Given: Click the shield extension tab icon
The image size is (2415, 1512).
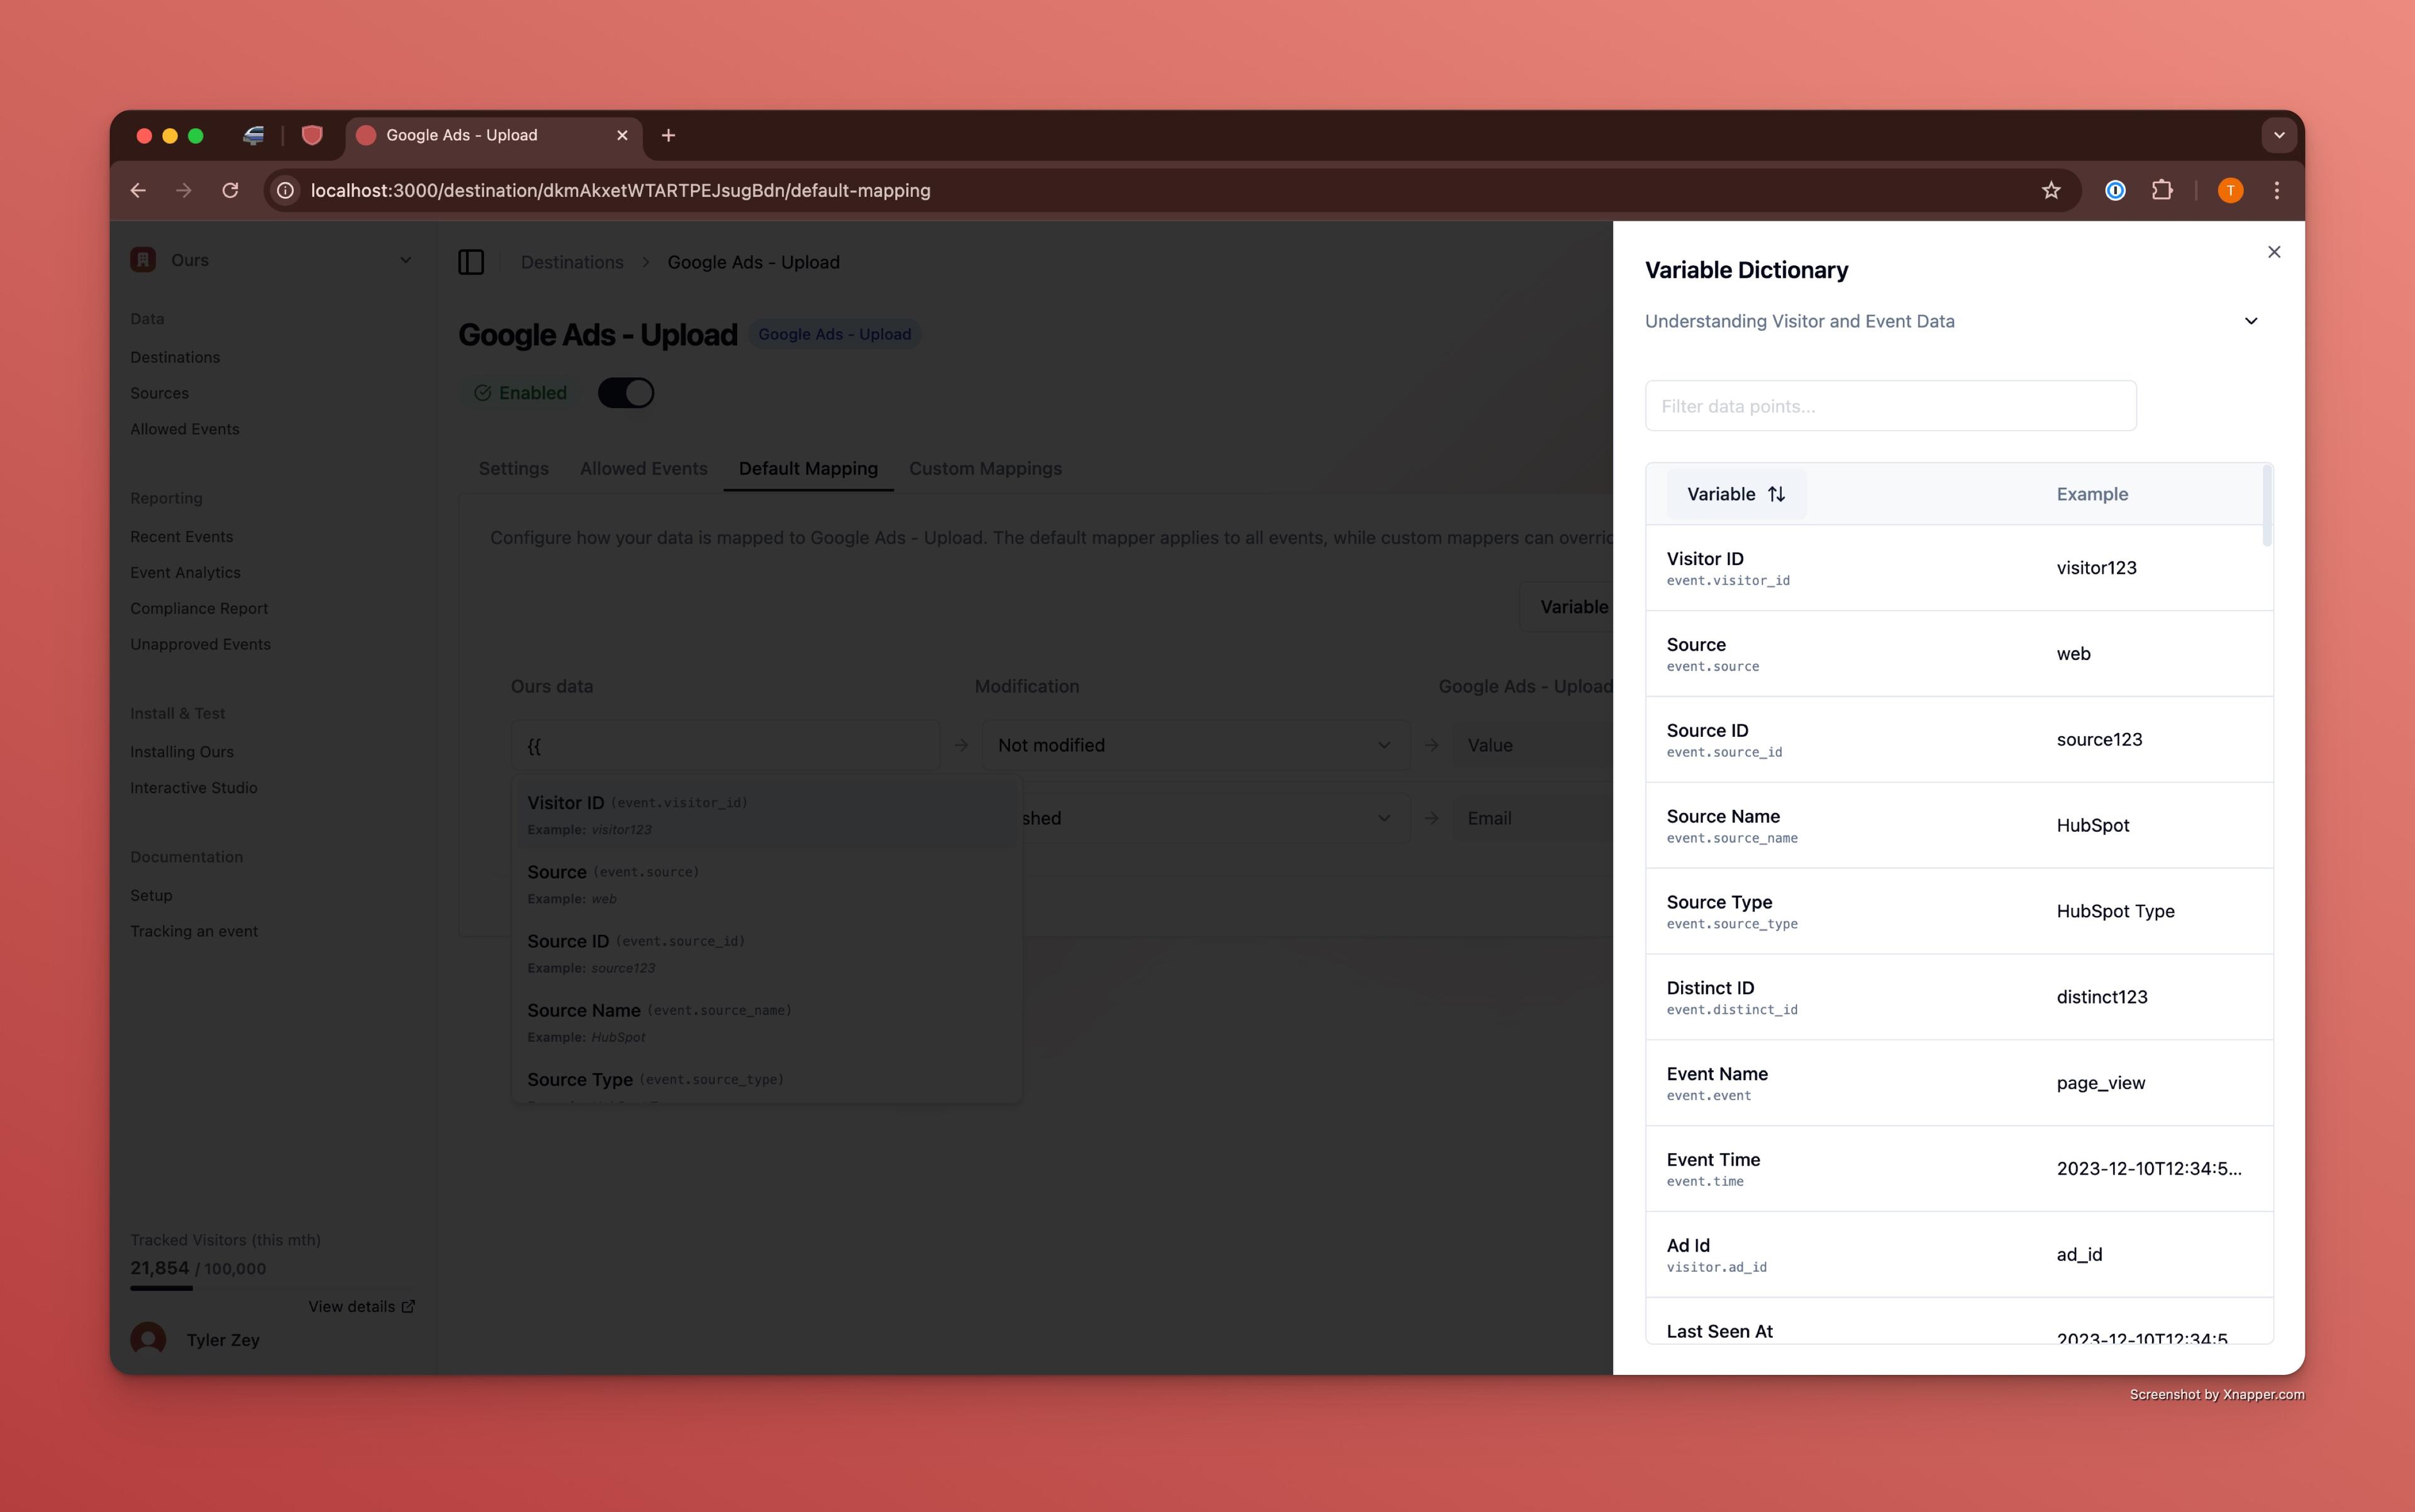Looking at the screenshot, I should 312,135.
